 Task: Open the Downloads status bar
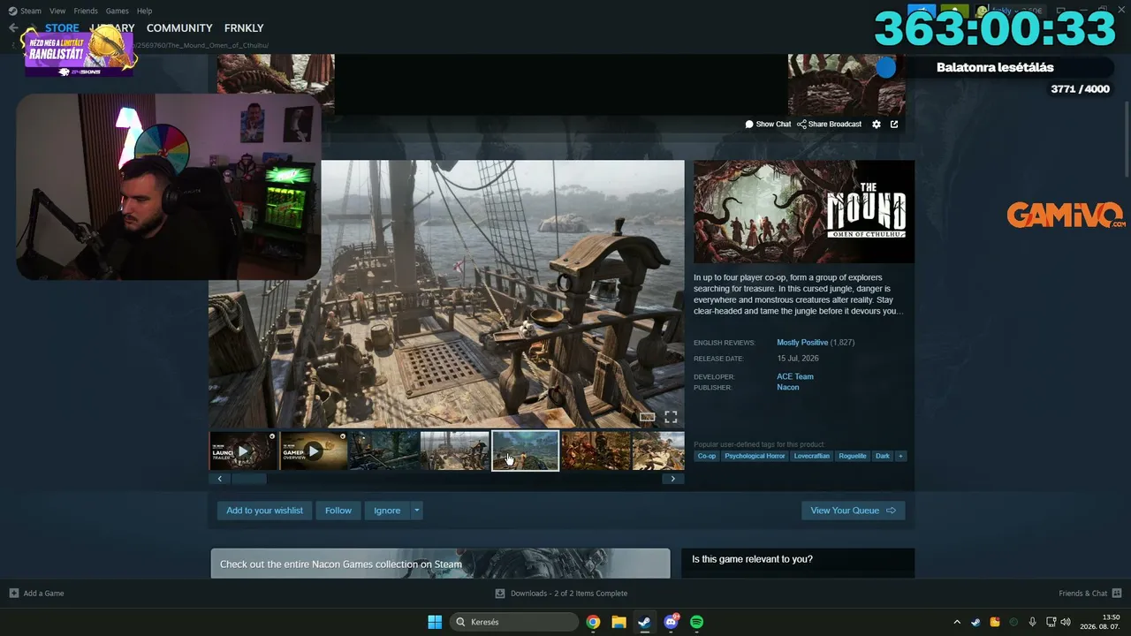coord(561,594)
